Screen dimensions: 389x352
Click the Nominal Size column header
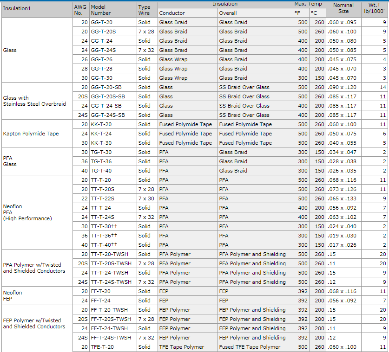[343, 9]
